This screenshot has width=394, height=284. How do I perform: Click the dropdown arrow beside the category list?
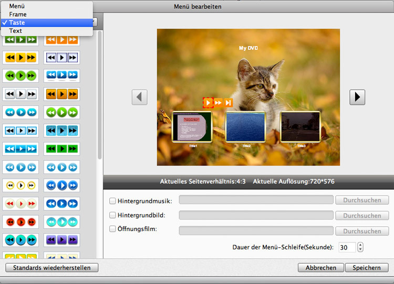[x=95, y=23]
